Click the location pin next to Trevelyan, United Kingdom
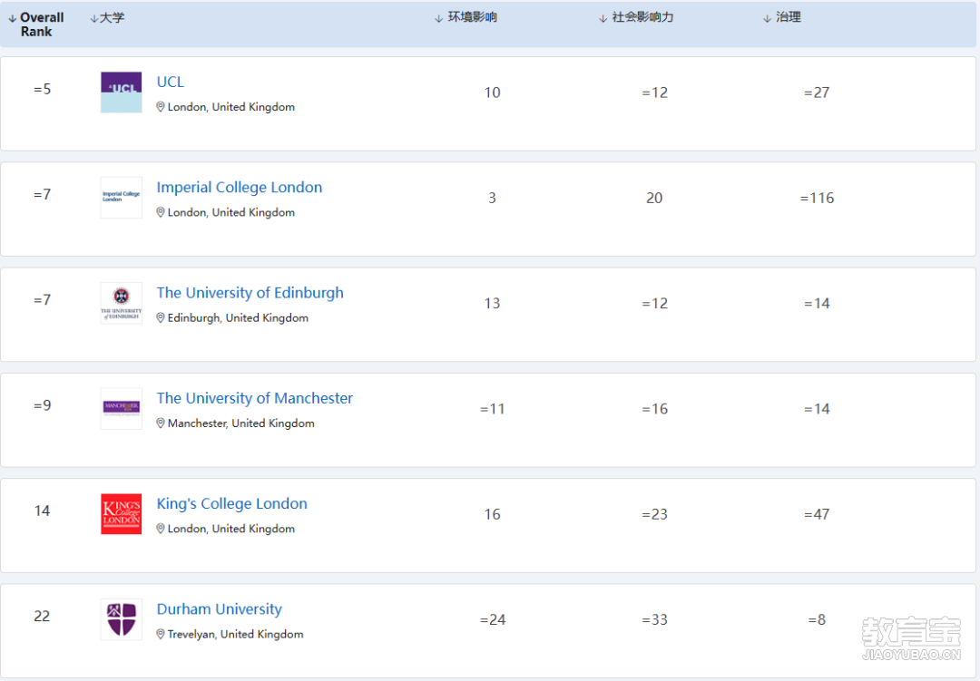 click(x=161, y=635)
